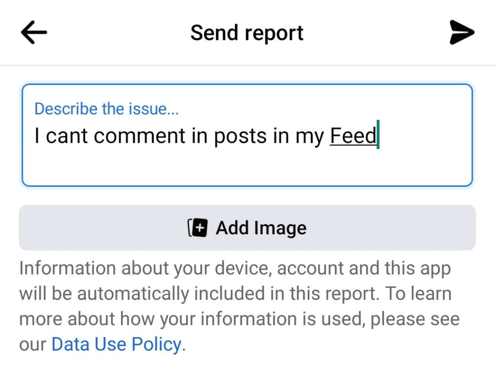Tap the 'more about how your information' line
496x375 pixels.
[239, 319]
